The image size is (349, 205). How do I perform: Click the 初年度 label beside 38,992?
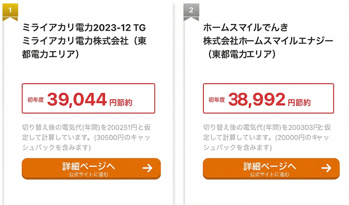pos(217,100)
